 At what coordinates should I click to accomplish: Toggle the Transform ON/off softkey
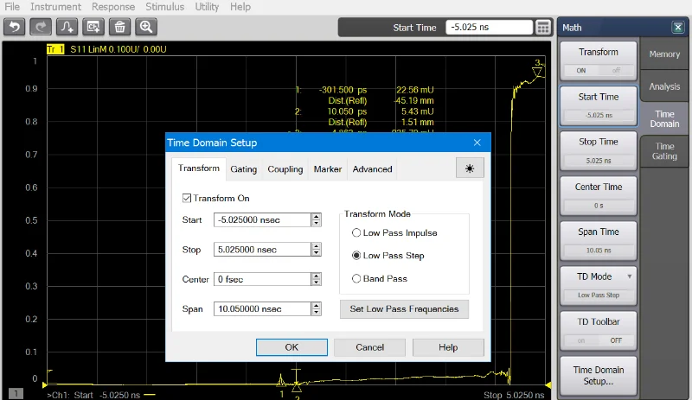click(599, 60)
